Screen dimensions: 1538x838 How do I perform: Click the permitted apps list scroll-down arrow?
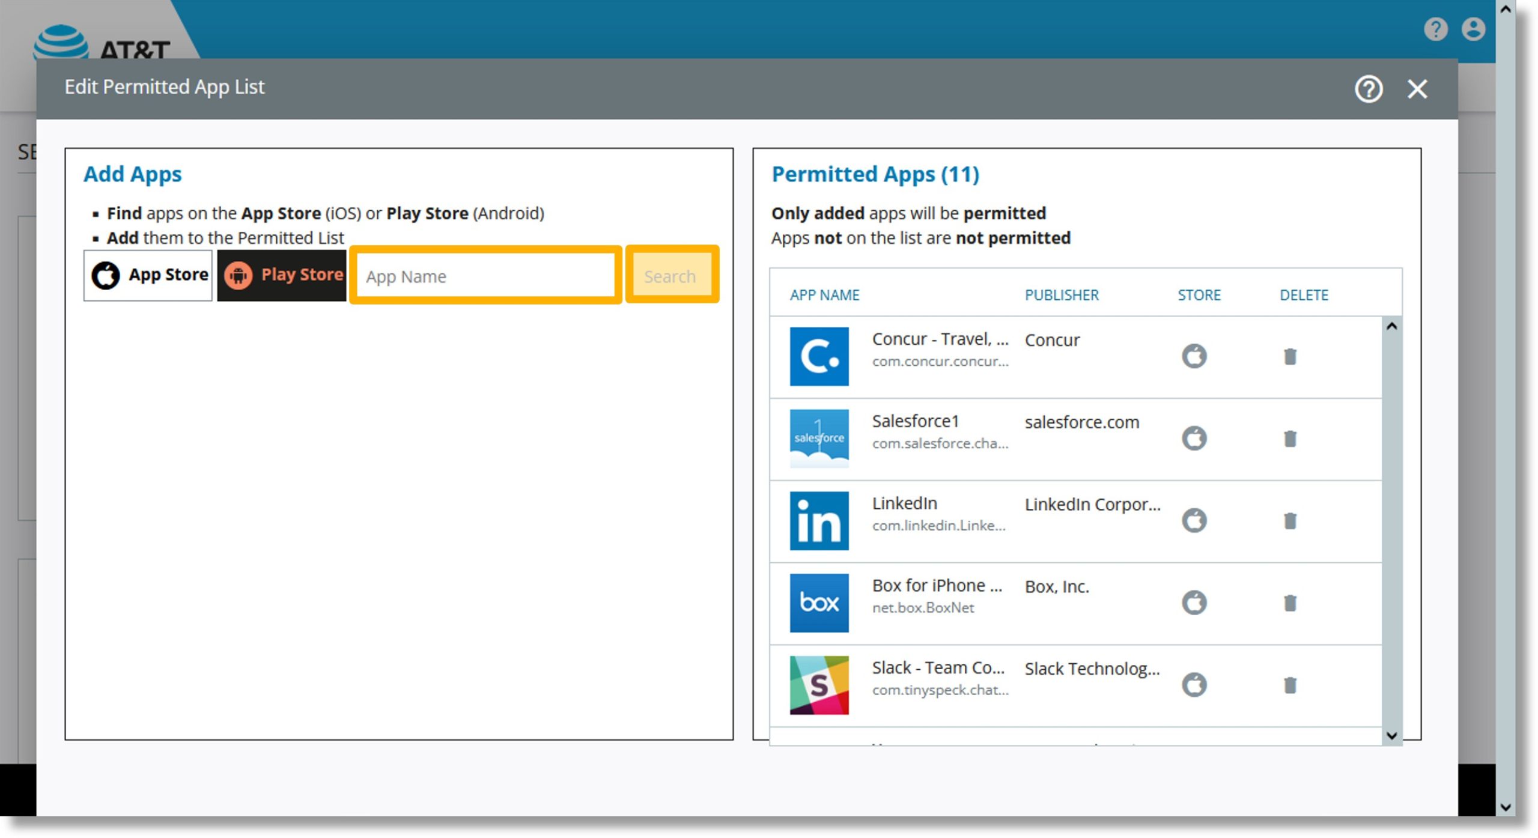1391,735
